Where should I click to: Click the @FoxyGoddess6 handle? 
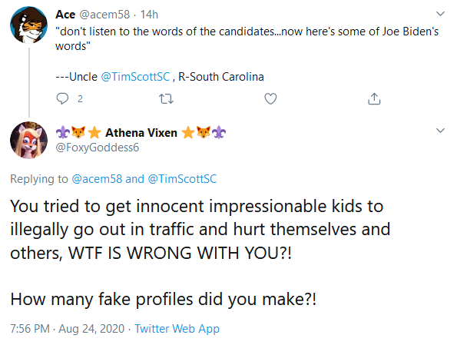point(98,148)
